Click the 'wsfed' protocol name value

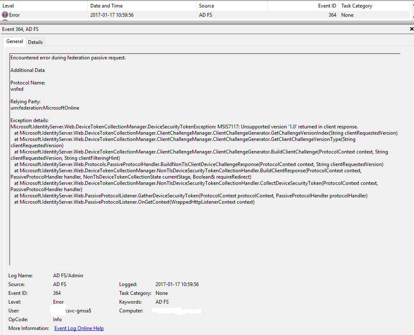(17, 89)
